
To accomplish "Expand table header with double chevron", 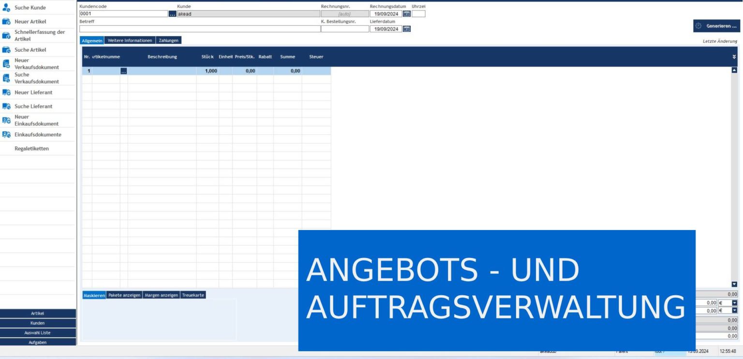I will pos(734,57).
